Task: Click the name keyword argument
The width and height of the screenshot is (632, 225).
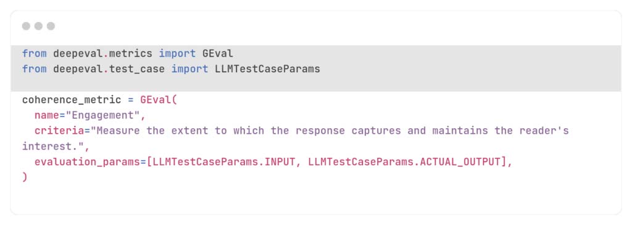Action: 47,115
